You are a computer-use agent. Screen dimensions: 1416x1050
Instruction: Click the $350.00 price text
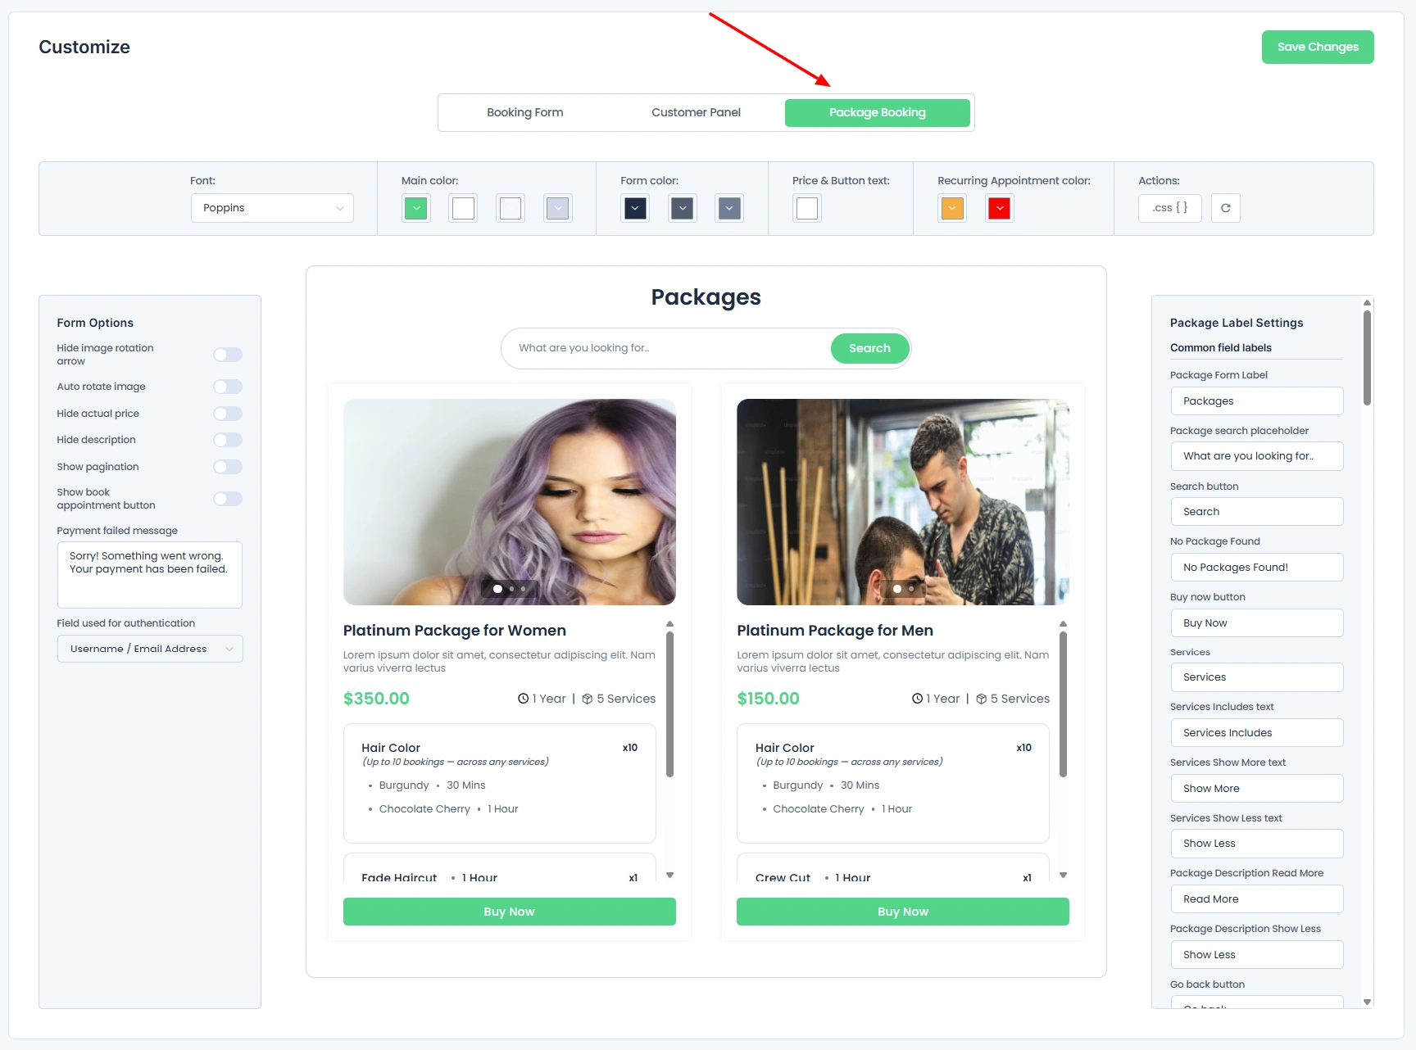[376, 699]
